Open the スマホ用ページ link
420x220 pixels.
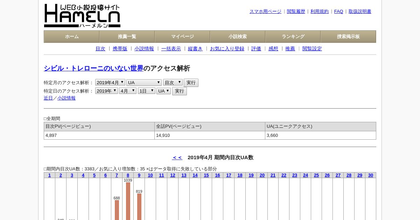point(265,12)
